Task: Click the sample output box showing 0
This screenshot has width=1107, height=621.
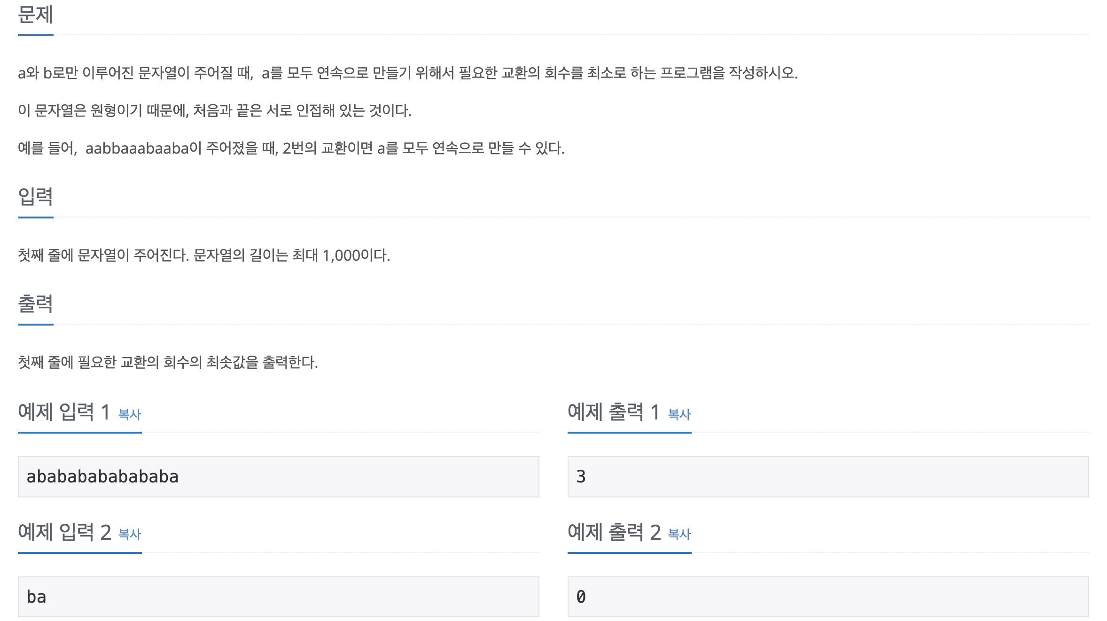Action: [x=828, y=597]
